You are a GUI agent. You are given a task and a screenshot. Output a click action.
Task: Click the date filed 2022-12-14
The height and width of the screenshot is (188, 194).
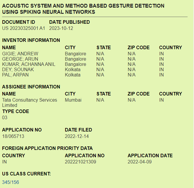click(77, 136)
